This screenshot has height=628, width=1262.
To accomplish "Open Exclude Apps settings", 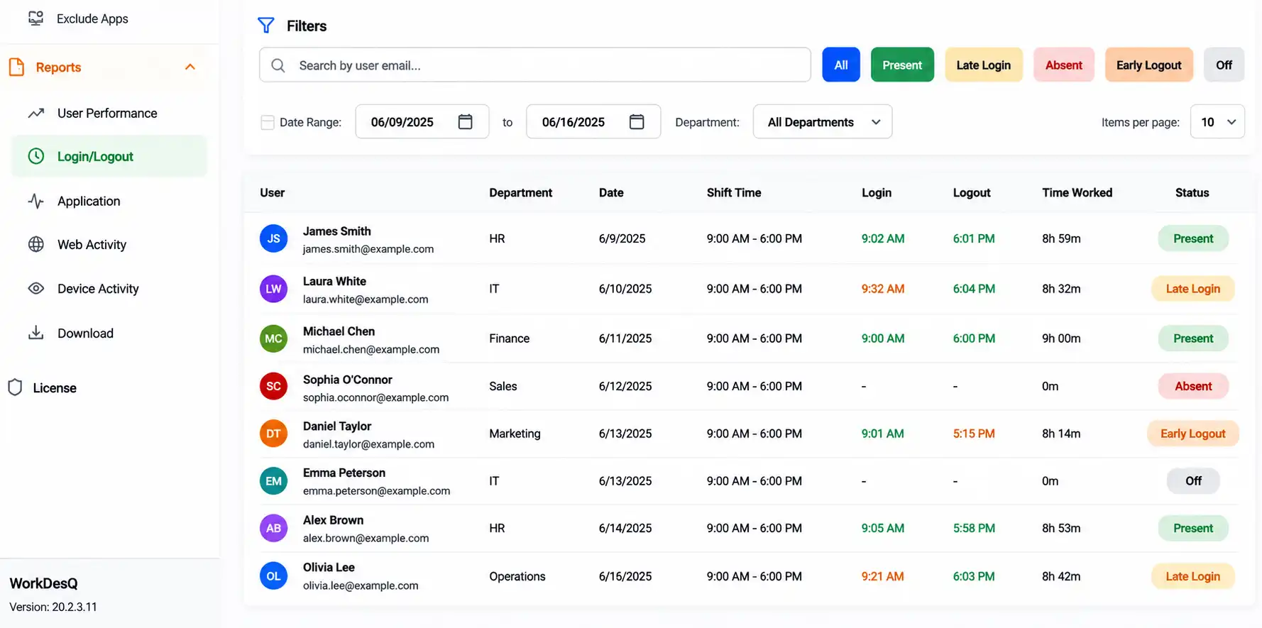I will pos(92,18).
